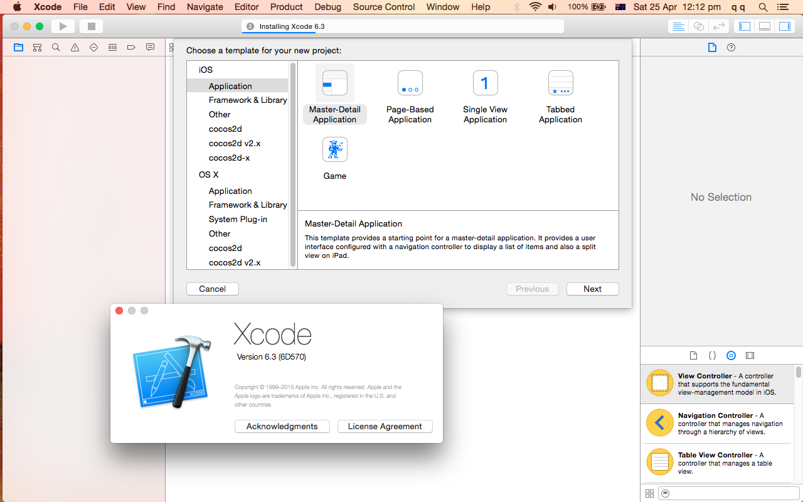Open Acknowledgments in About Xcode window
The width and height of the screenshot is (803, 502).
coord(282,426)
